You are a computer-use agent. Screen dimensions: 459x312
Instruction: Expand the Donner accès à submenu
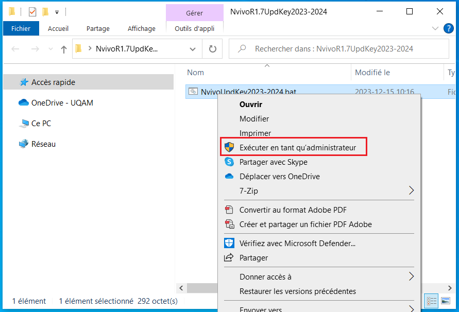click(x=411, y=277)
